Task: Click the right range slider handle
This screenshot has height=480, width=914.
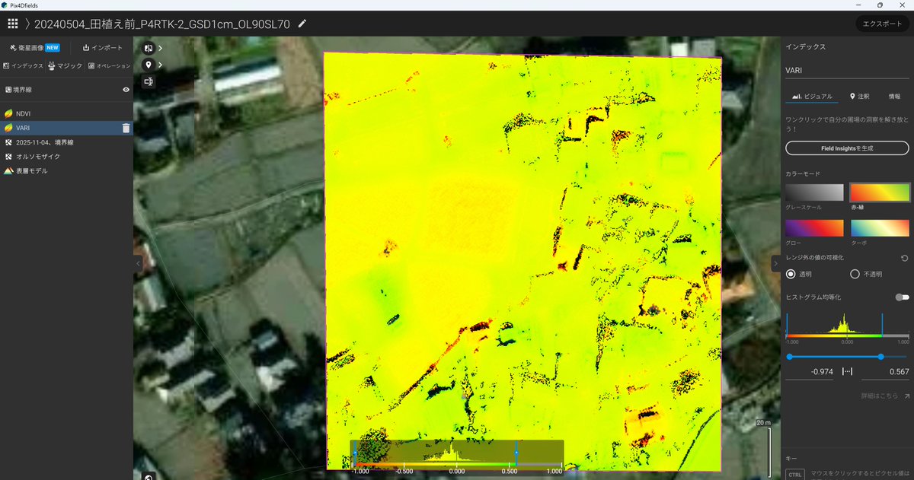Action: point(881,356)
